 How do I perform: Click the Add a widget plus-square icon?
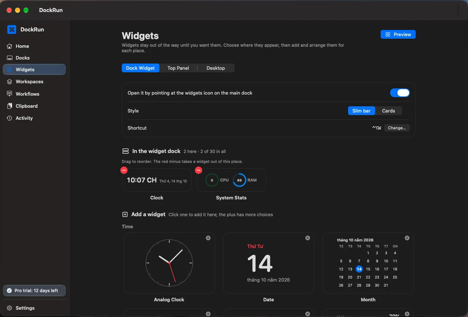125,214
